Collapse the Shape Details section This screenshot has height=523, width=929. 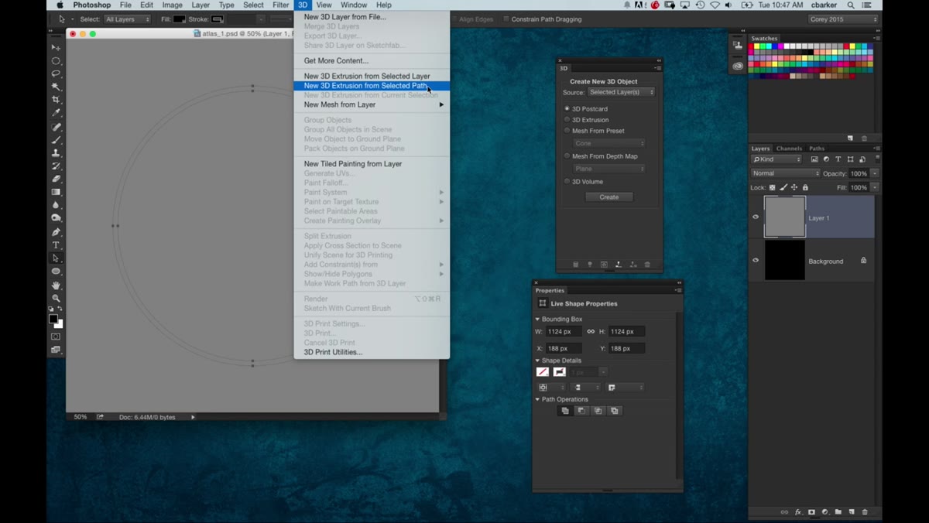tap(538, 361)
